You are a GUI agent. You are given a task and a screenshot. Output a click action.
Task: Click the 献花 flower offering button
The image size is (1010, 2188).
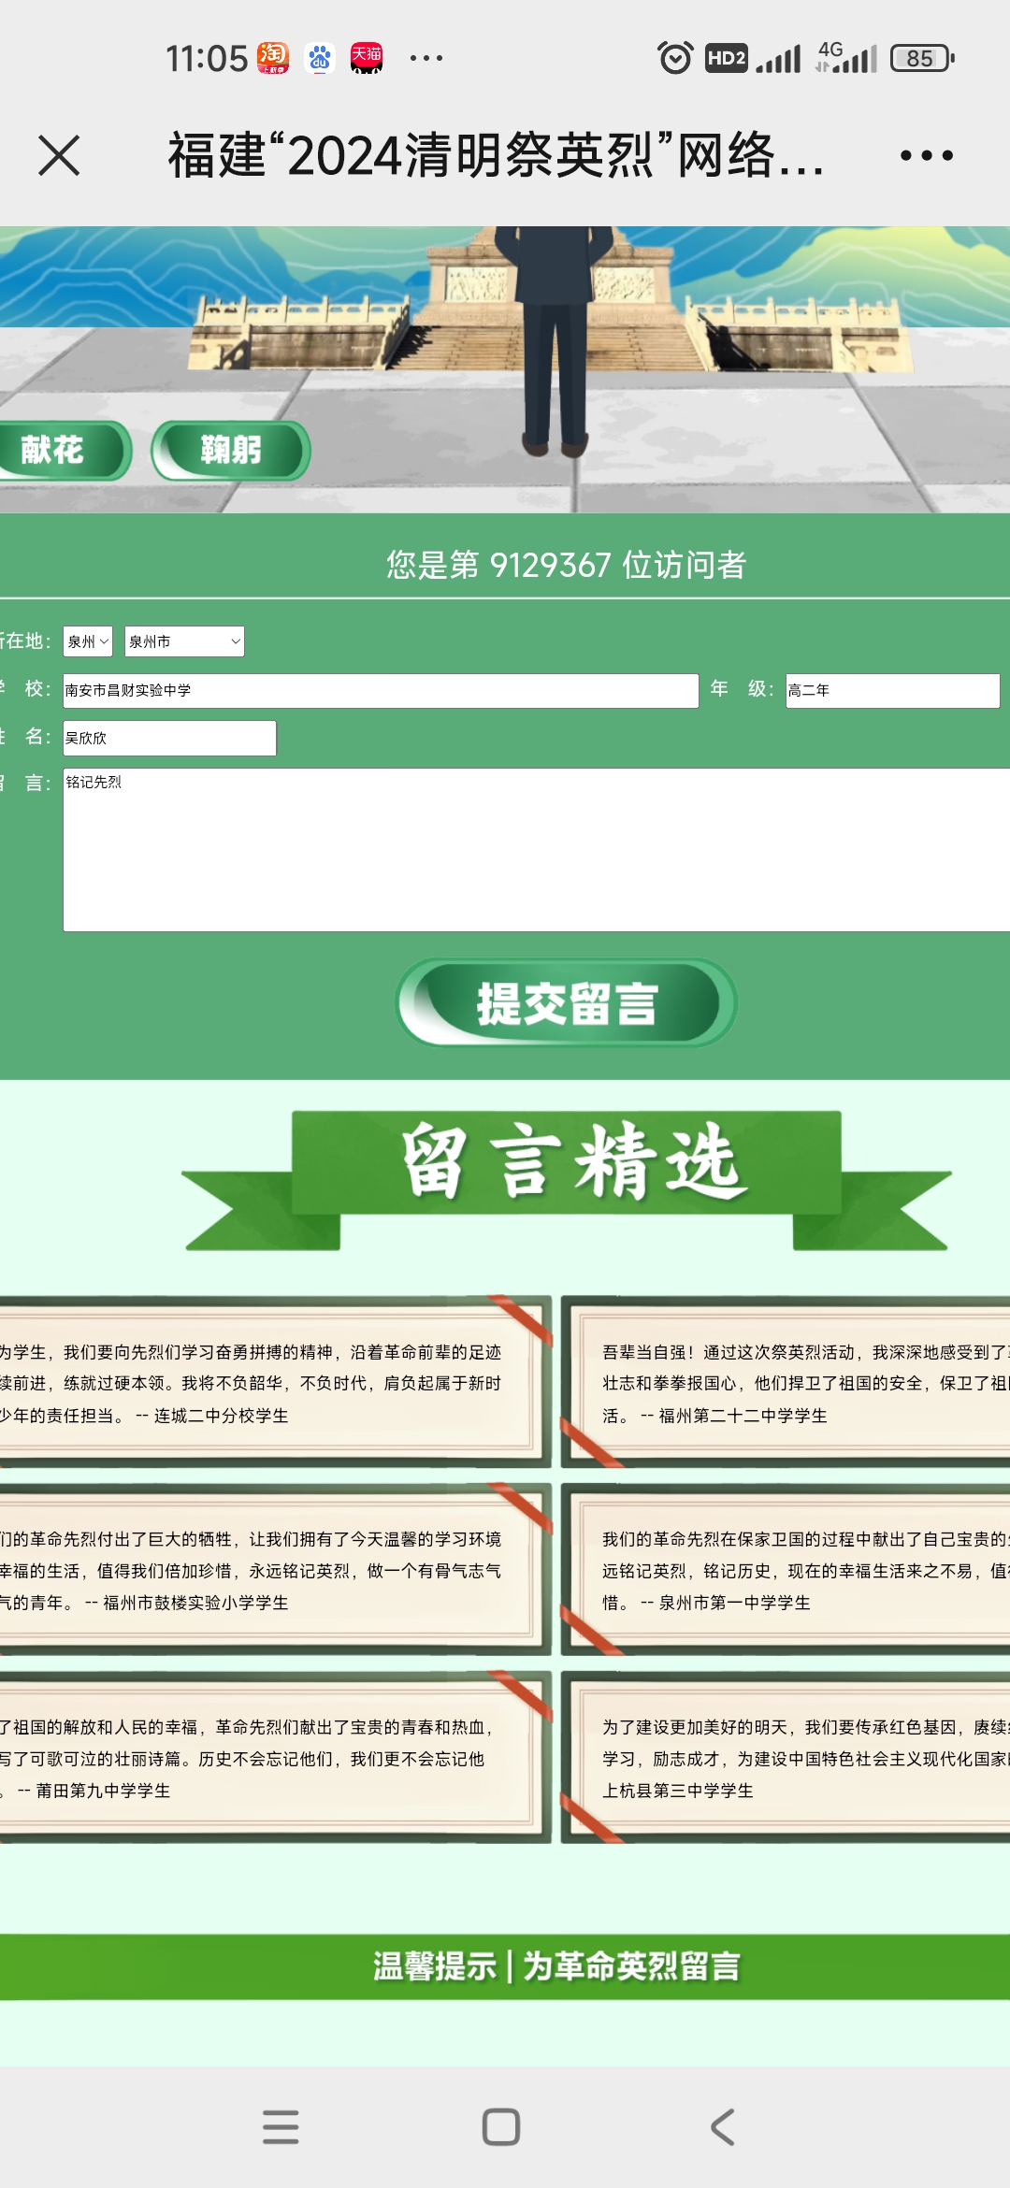(58, 451)
